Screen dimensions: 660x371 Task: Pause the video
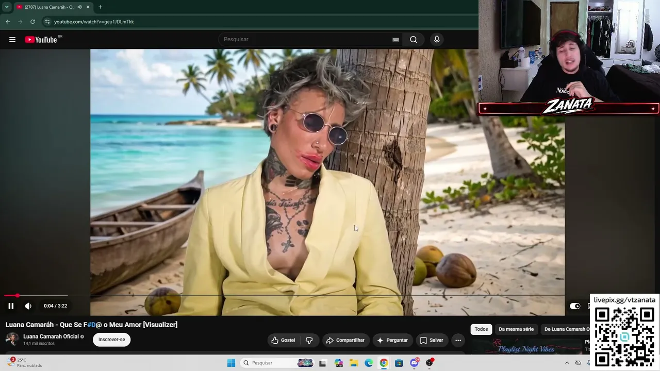coord(11,306)
